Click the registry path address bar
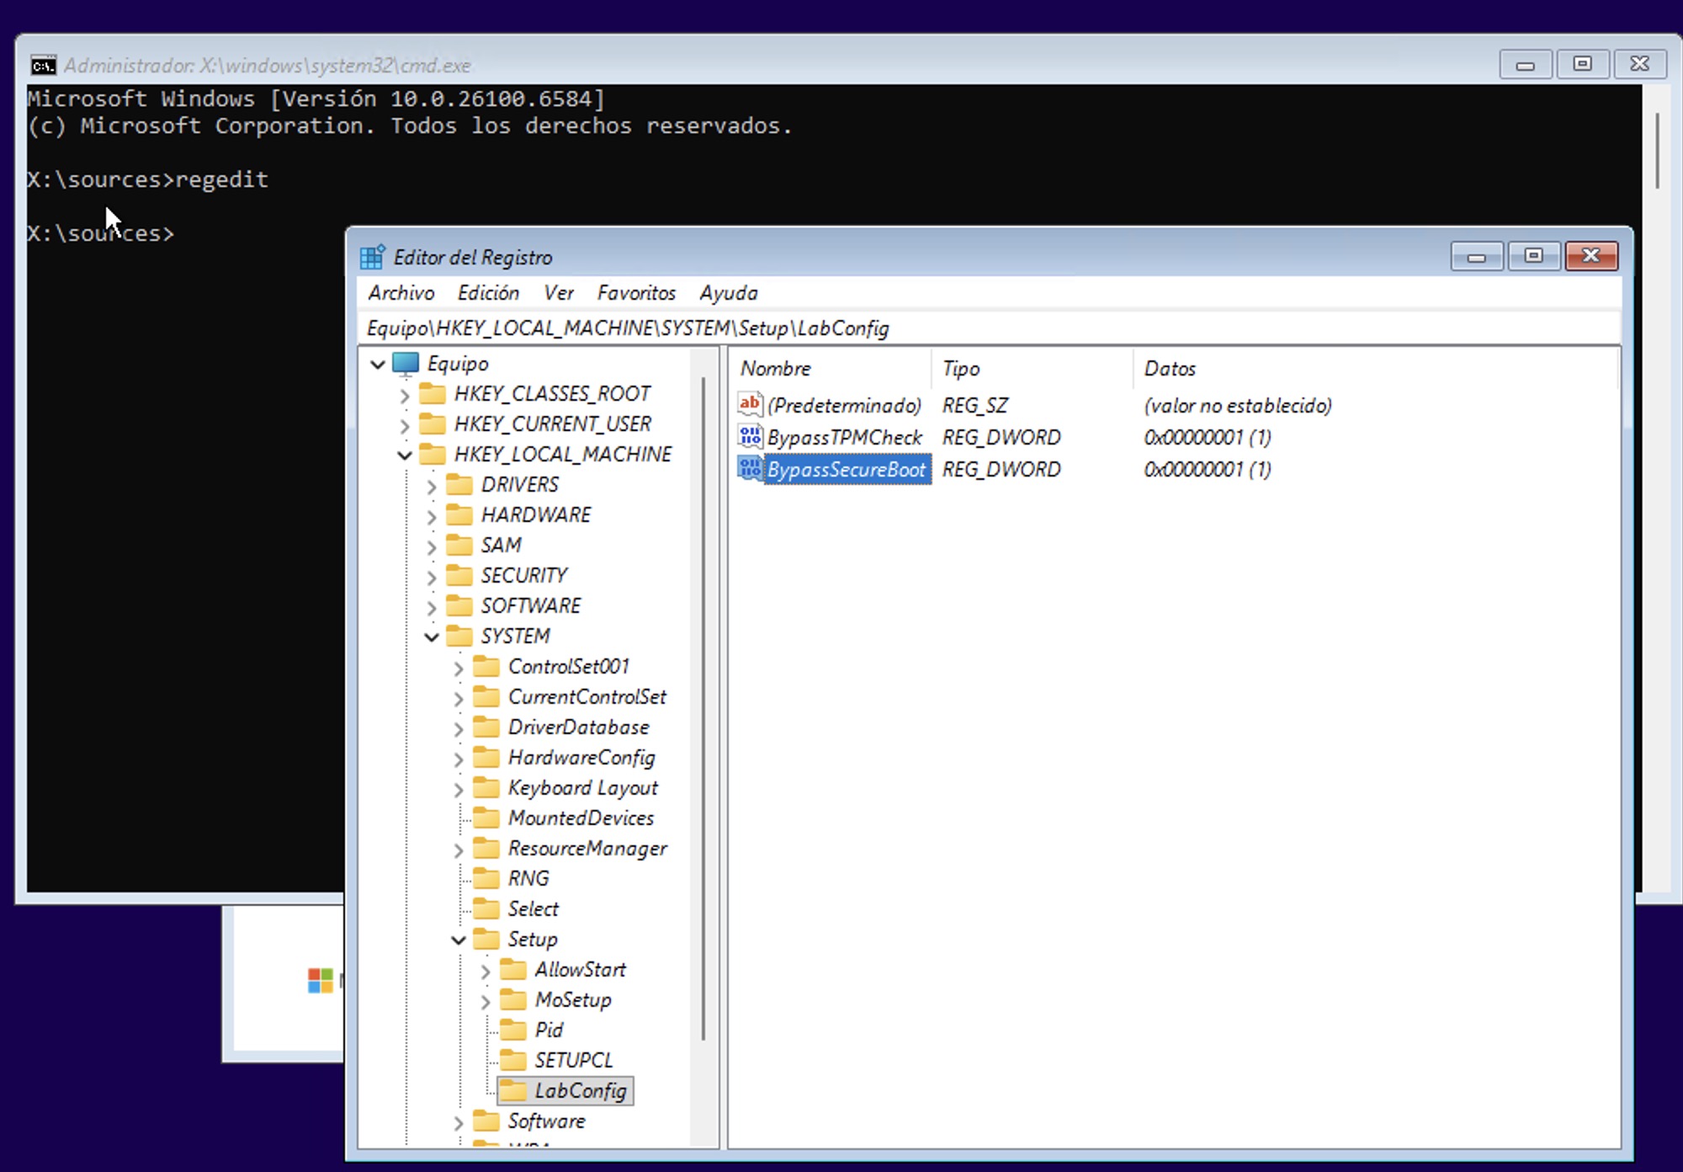This screenshot has height=1172, width=1683. [x=989, y=328]
